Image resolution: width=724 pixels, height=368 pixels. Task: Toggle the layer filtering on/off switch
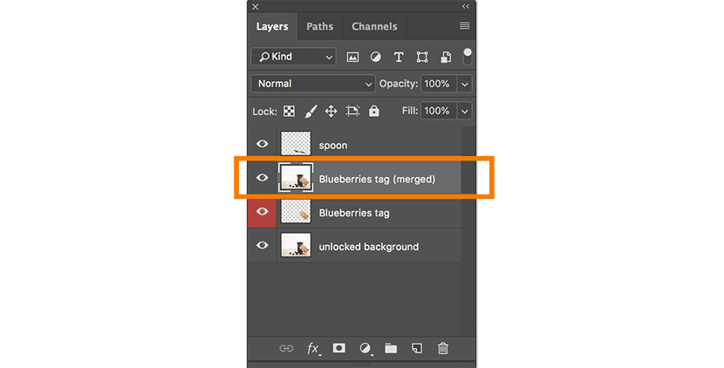(x=468, y=57)
